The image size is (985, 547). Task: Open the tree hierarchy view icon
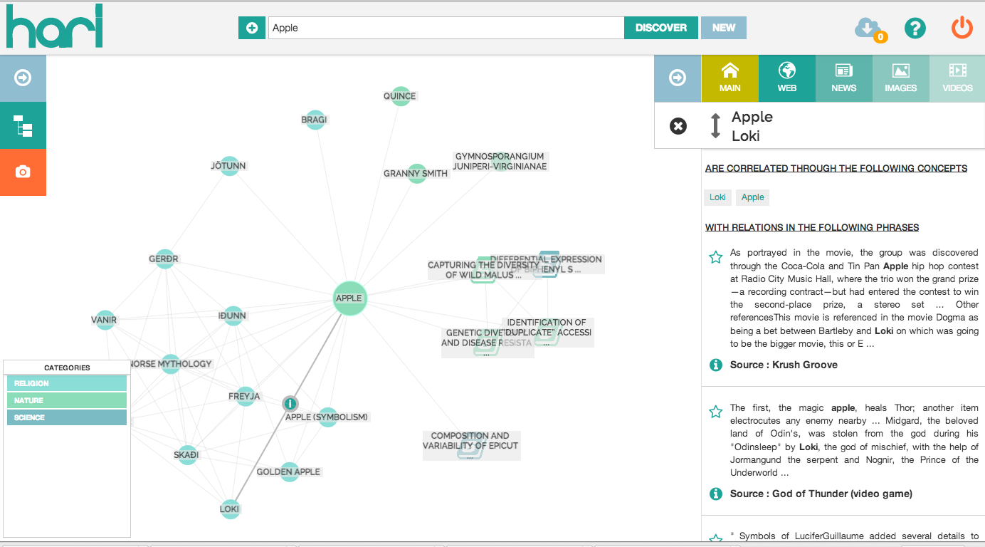click(23, 125)
